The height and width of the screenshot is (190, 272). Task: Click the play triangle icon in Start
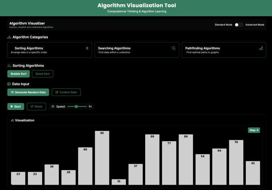tap(12, 106)
